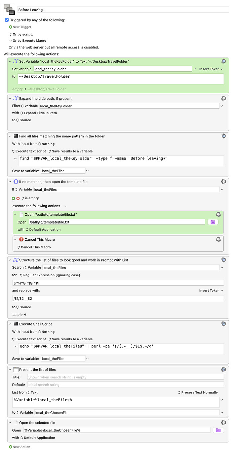Open gear menu for Set Variable action
This screenshot has height=451, width=232.
[x=224, y=61]
